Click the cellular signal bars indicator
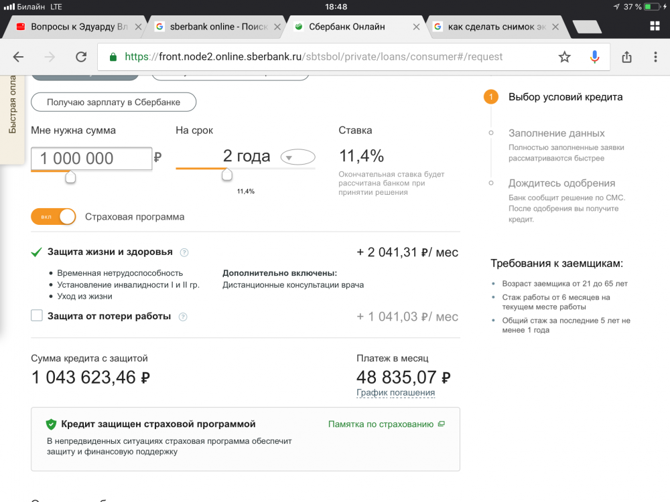Screen dimensions: 670x502 click(x=9, y=7)
